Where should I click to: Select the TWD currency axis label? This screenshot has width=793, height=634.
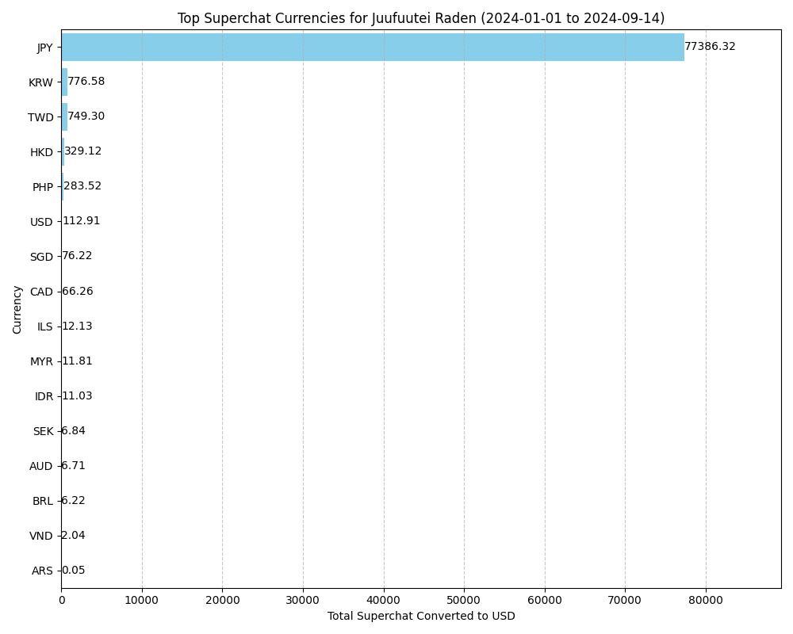pos(40,117)
